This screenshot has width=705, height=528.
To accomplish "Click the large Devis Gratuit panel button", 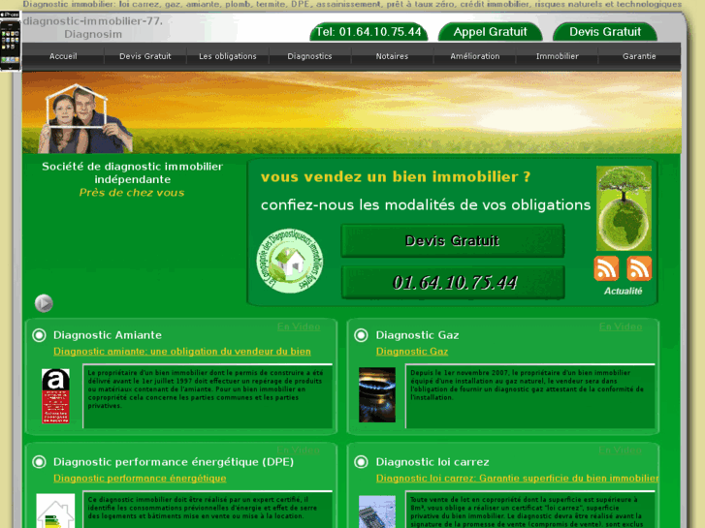I will [x=452, y=241].
